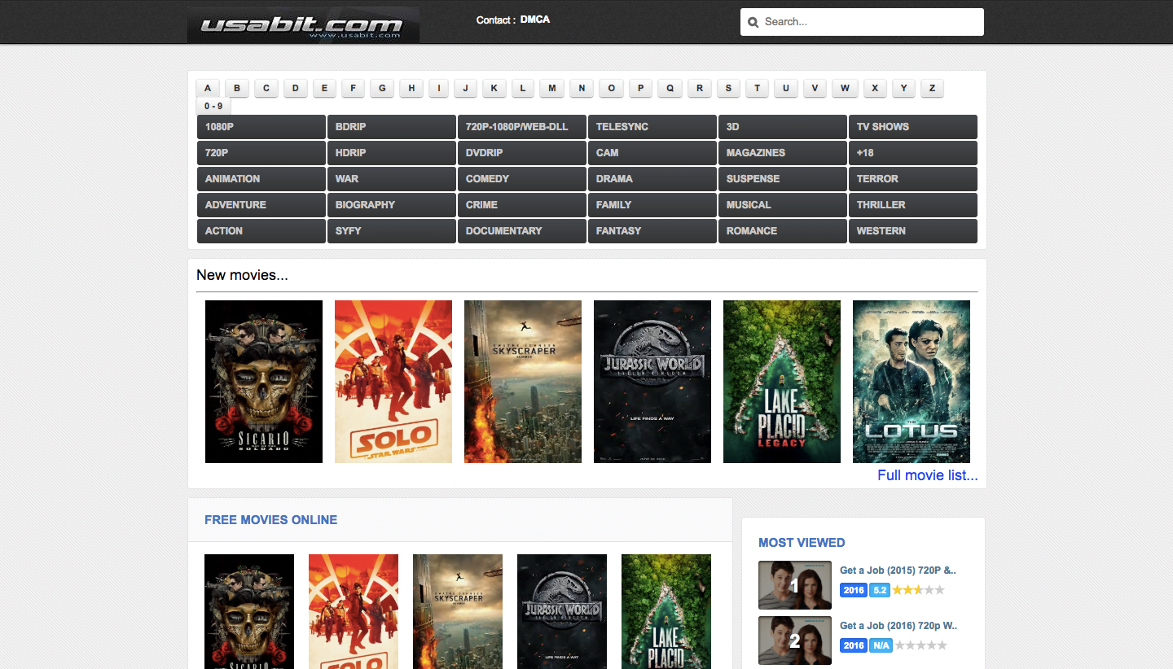This screenshot has height=669, width=1173.
Task: Open the WAR genre
Action: [392, 179]
